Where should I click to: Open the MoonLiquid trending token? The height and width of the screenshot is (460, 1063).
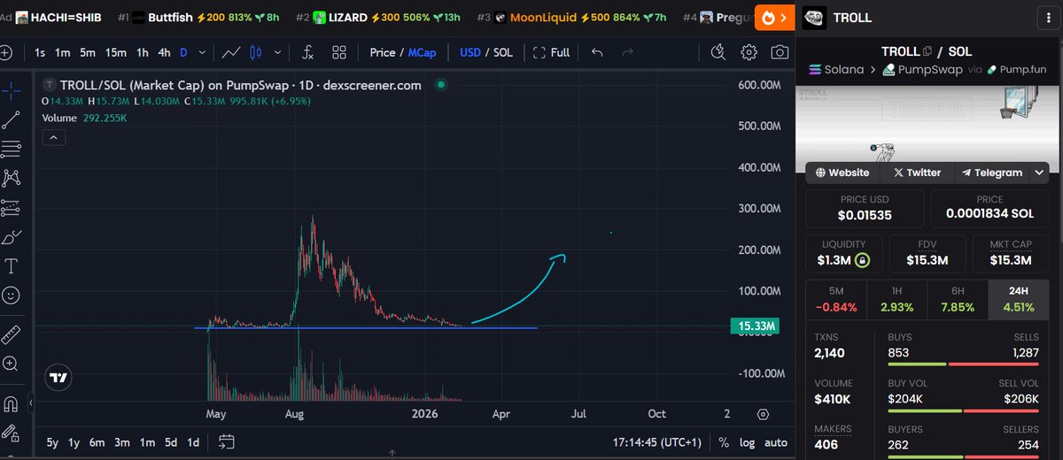[570, 18]
